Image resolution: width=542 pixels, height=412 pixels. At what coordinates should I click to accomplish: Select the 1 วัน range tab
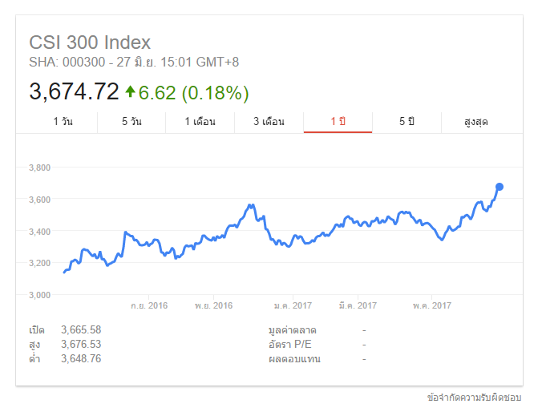tap(63, 122)
